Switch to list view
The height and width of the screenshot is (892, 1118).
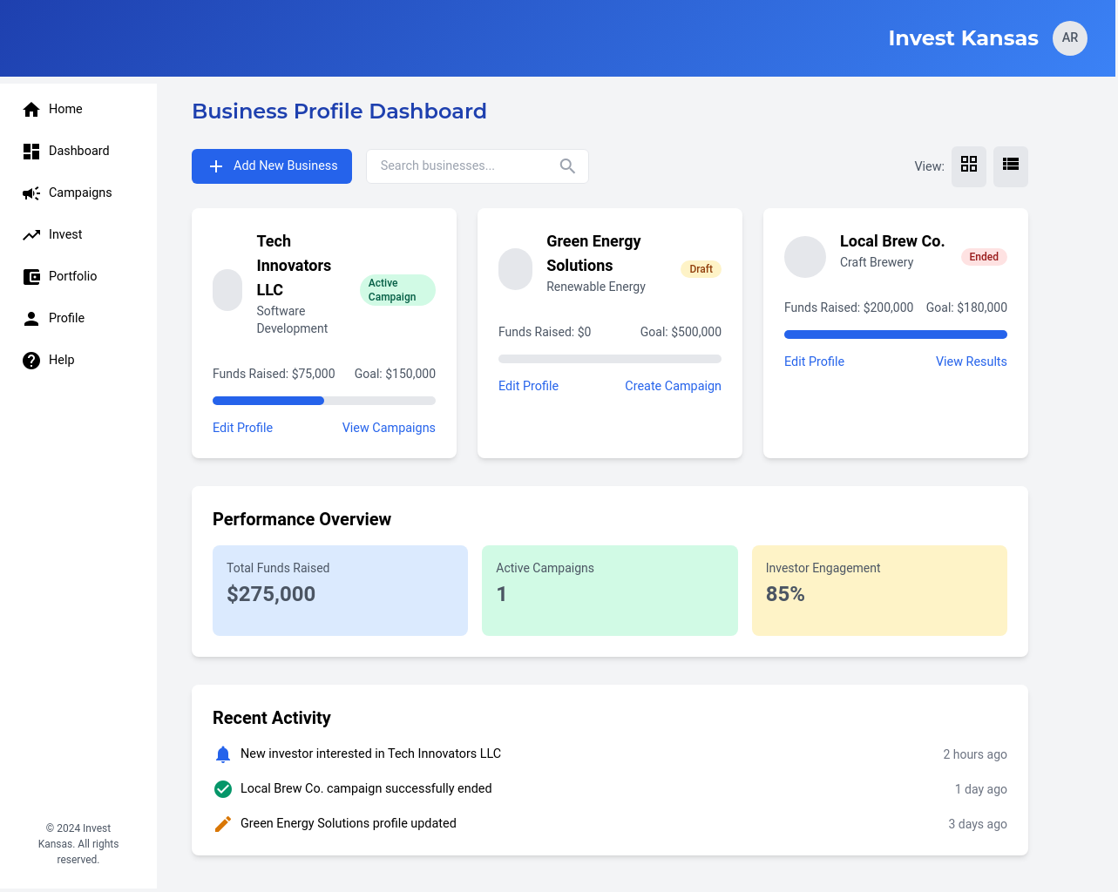point(1010,166)
